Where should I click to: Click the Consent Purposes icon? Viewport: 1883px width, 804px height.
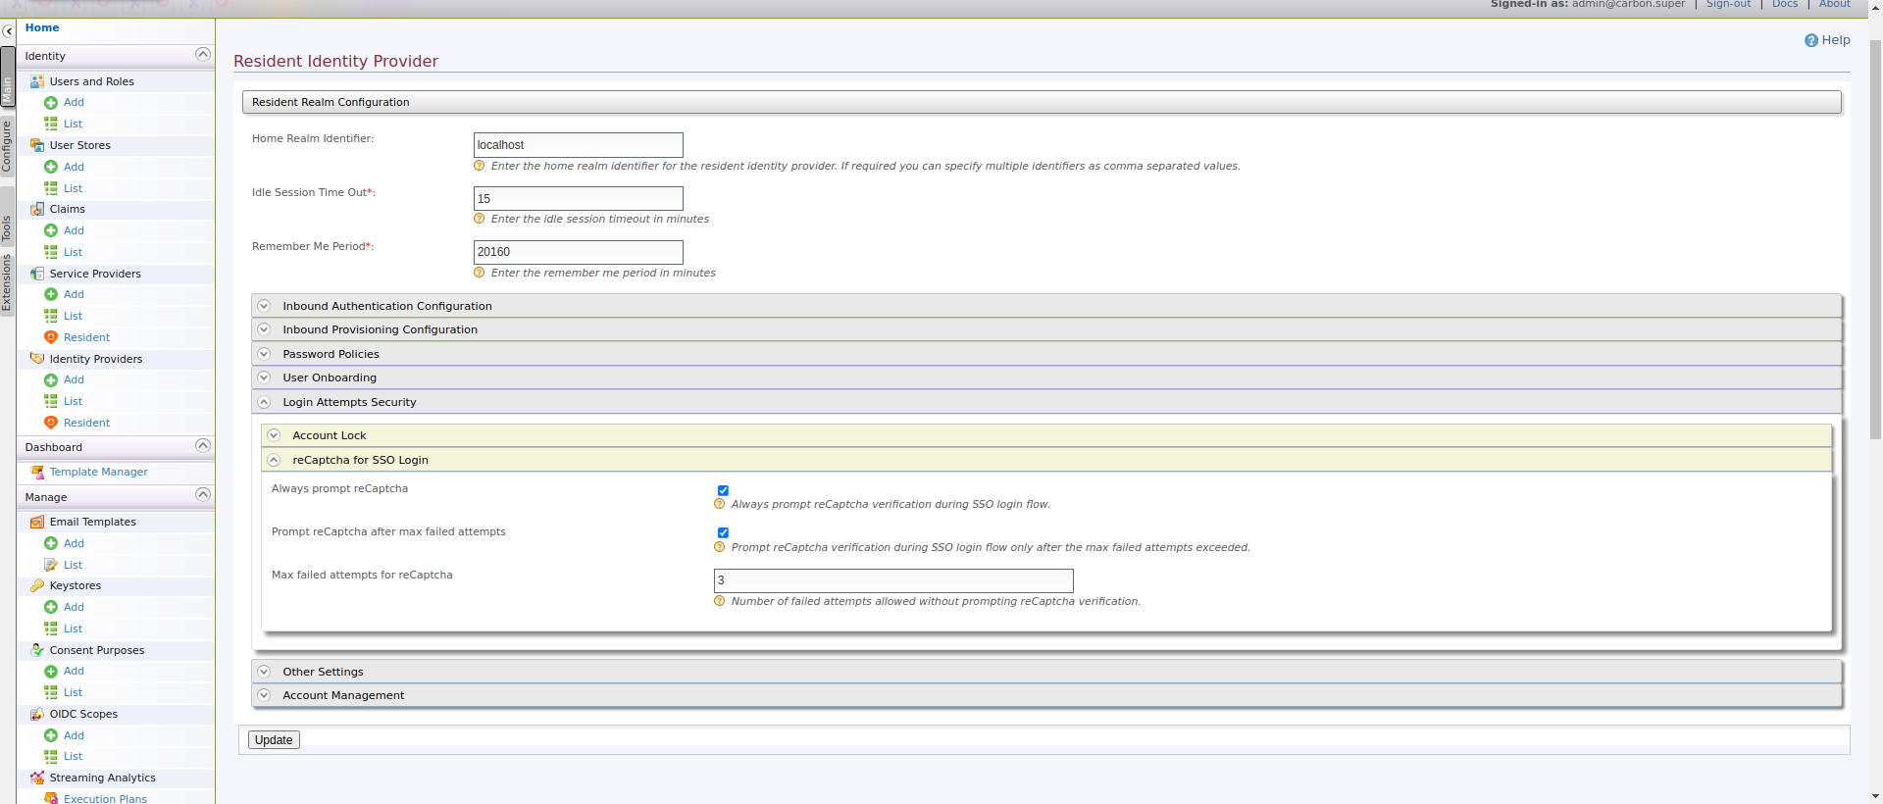(x=37, y=650)
